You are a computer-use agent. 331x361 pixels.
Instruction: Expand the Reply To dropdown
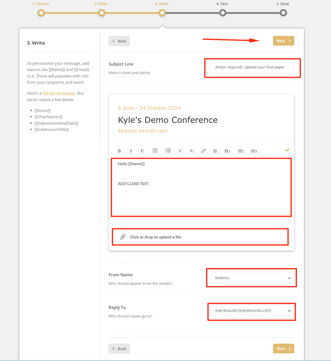(x=252, y=311)
